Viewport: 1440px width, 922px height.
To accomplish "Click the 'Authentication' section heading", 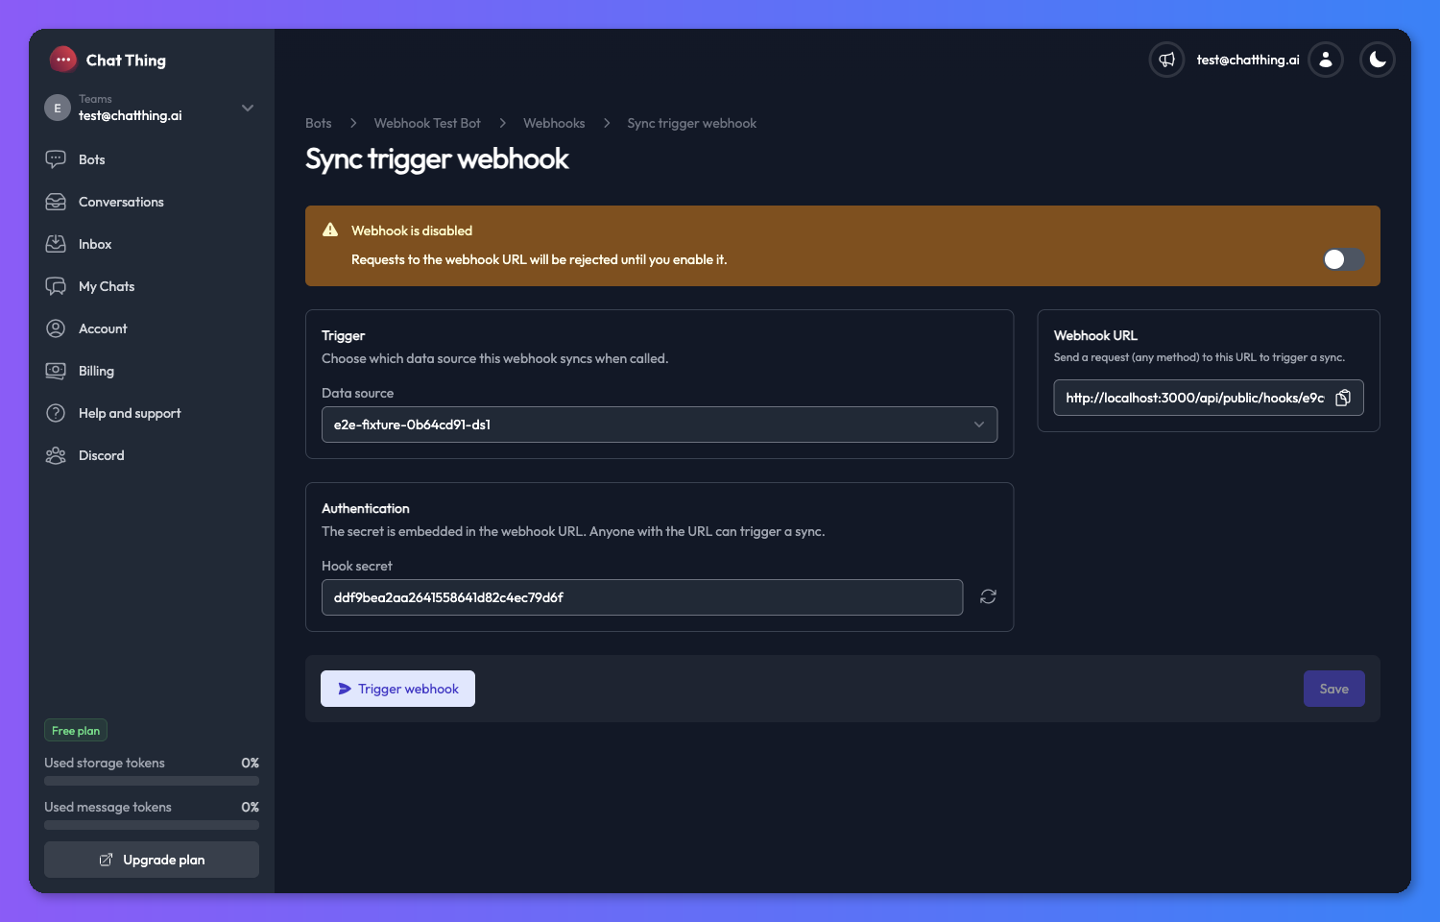I will pyautogui.click(x=366, y=508).
